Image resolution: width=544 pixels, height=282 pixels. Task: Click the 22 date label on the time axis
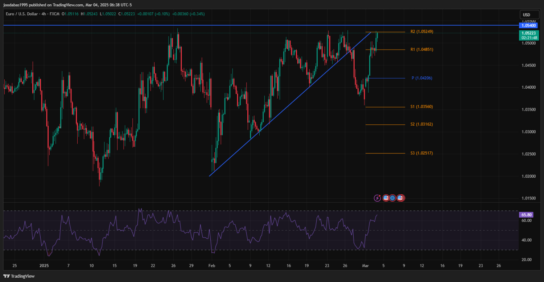(x=153, y=266)
